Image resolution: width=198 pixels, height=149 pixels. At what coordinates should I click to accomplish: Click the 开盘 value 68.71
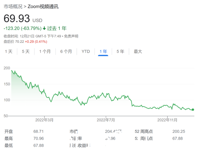pos(38,131)
